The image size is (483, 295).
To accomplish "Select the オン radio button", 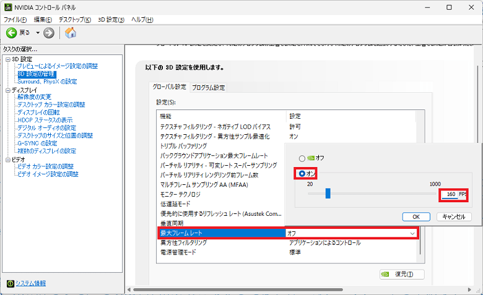I will pos(302,174).
